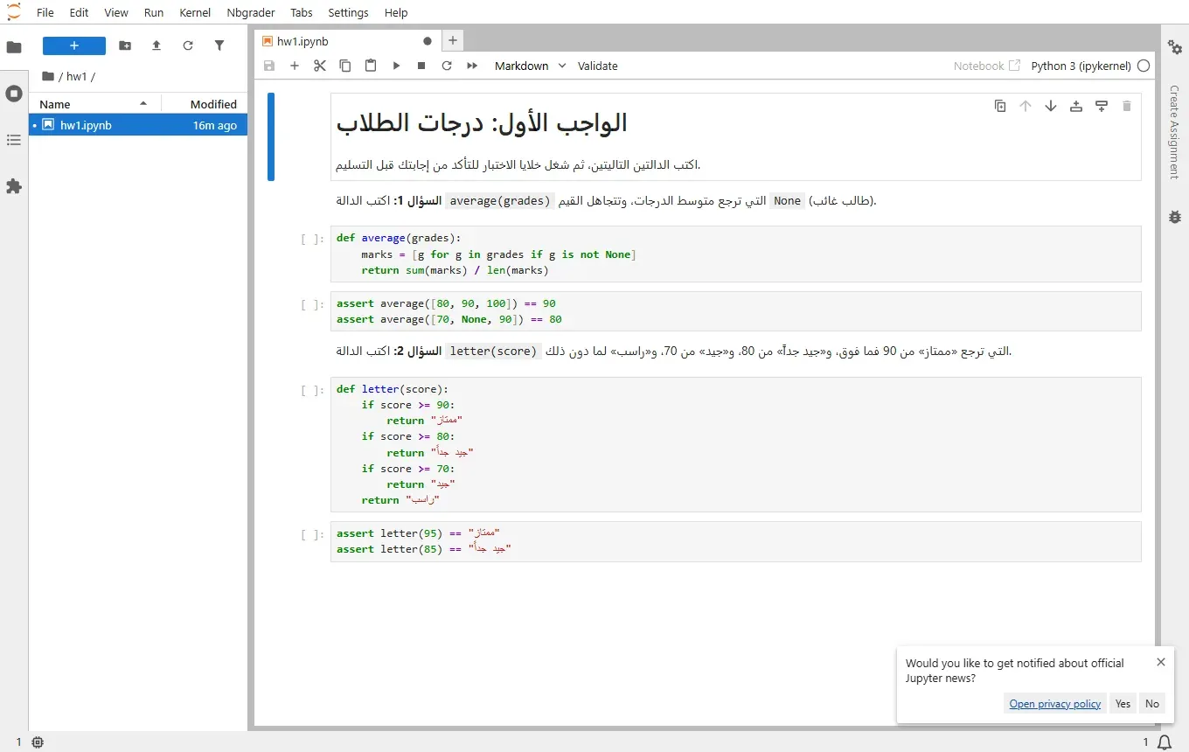This screenshot has height=752, width=1189.
Task: Open notebook in Notebook interface link
Action: click(x=986, y=66)
